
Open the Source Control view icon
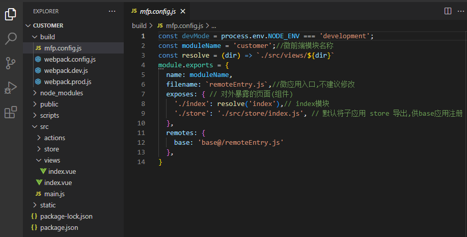[11, 63]
